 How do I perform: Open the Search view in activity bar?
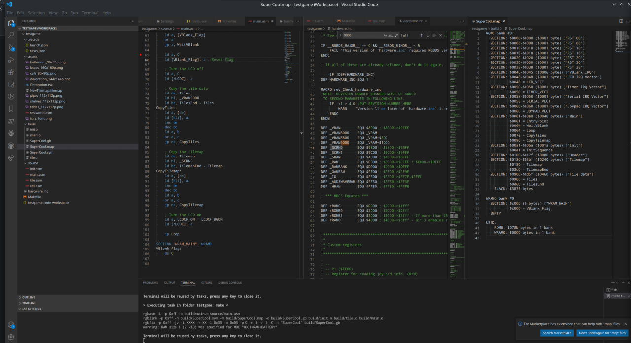click(x=11, y=35)
